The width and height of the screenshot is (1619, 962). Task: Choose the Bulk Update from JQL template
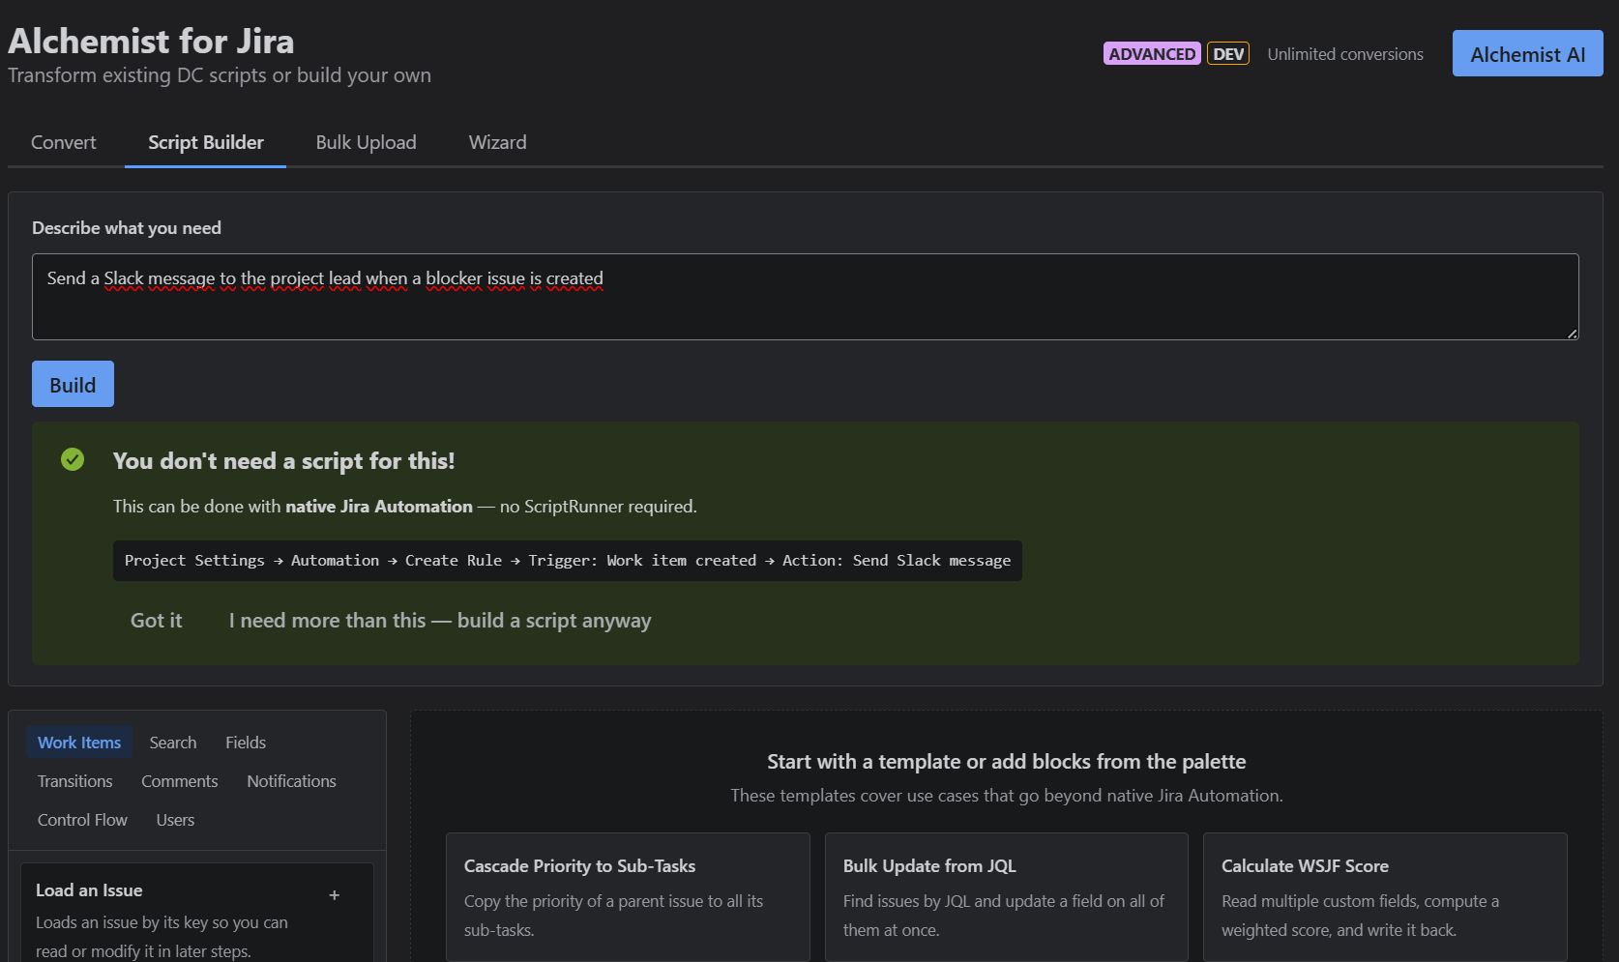coord(1006,896)
